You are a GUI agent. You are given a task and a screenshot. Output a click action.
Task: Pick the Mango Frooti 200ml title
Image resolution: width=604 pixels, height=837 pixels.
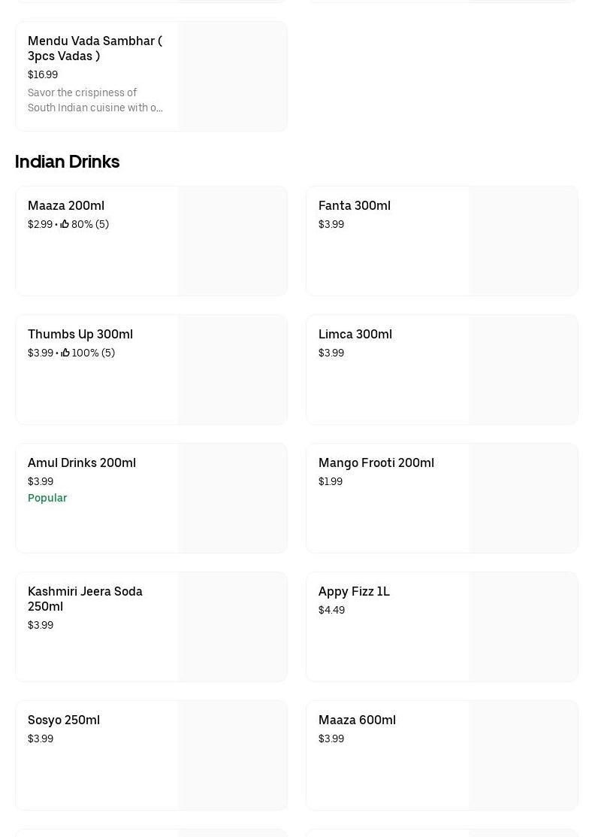coord(376,462)
